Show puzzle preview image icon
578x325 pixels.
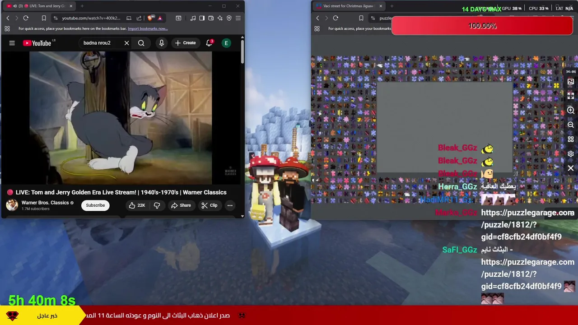(x=571, y=82)
